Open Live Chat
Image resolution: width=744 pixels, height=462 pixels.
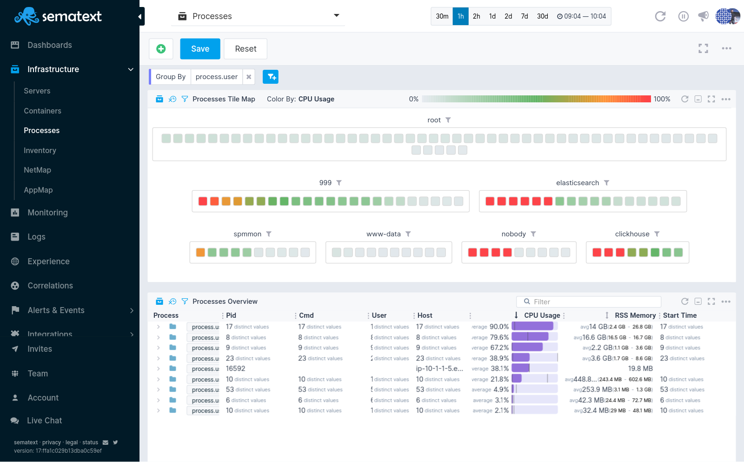click(44, 421)
